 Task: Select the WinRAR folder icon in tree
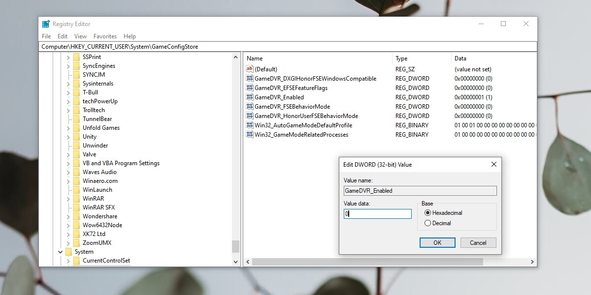(x=76, y=199)
